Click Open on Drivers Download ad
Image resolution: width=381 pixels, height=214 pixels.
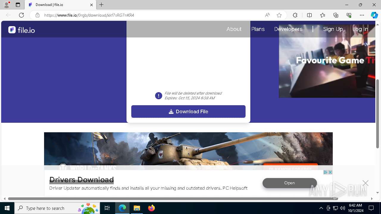290,183
